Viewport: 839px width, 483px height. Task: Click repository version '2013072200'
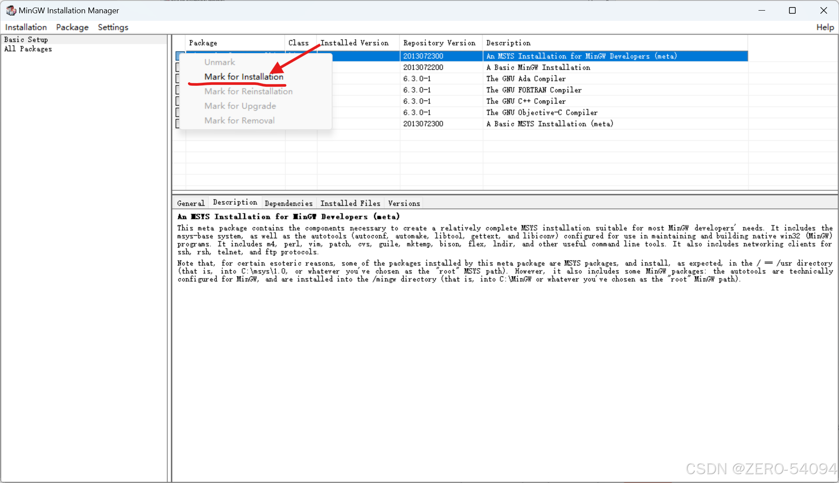click(x=423, y=67)
